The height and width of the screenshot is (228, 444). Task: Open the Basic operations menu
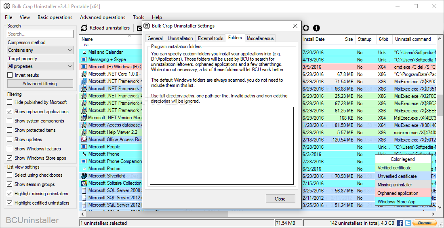point(55,17)
